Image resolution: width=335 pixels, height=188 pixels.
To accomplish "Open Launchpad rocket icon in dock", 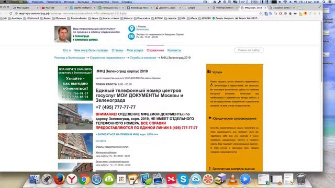I will [x=47, y=179].
